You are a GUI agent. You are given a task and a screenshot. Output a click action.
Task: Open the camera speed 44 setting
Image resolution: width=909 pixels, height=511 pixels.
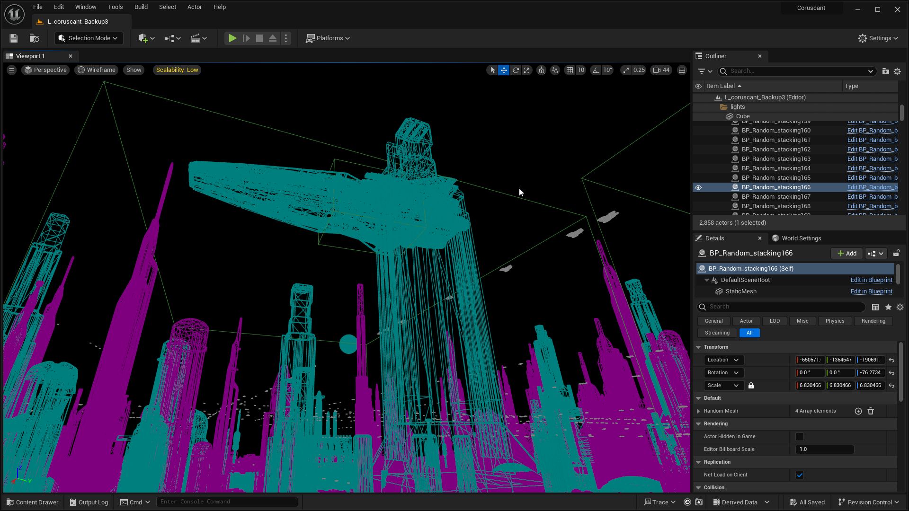click(x=661, y=70)
